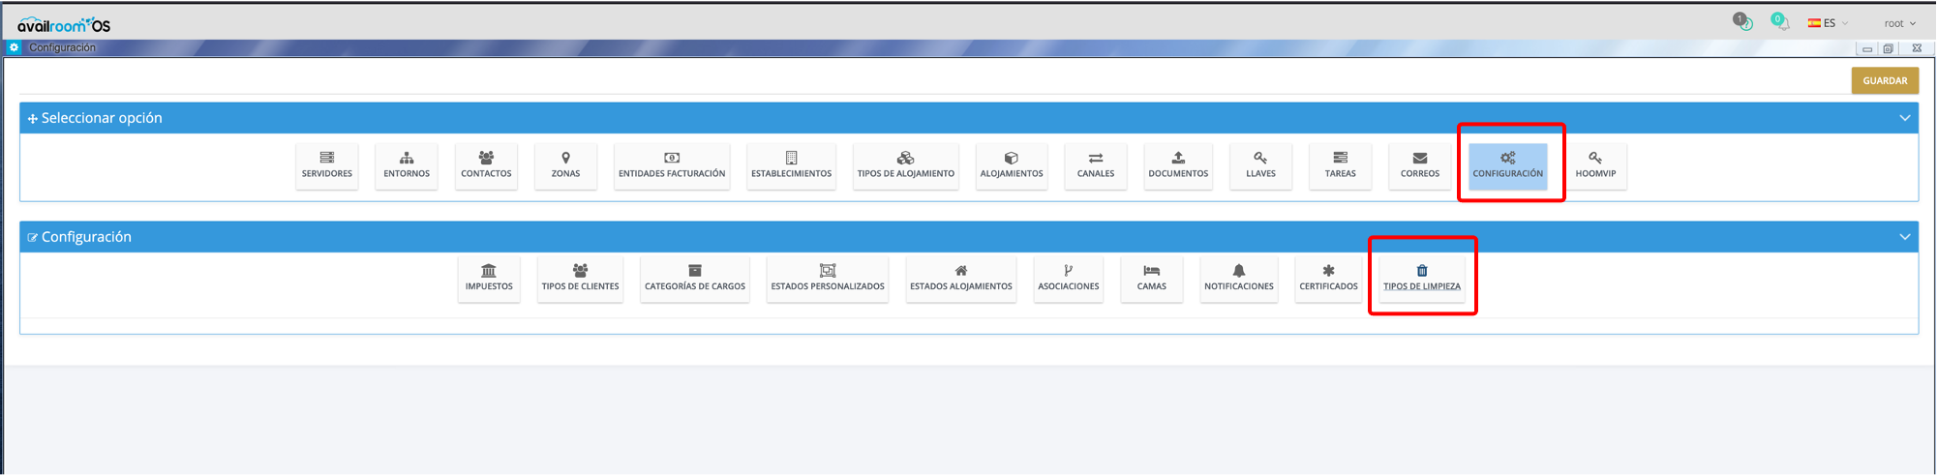Switch to the Hoomvip option
Screen dimensions: 1938x475
1594,165
